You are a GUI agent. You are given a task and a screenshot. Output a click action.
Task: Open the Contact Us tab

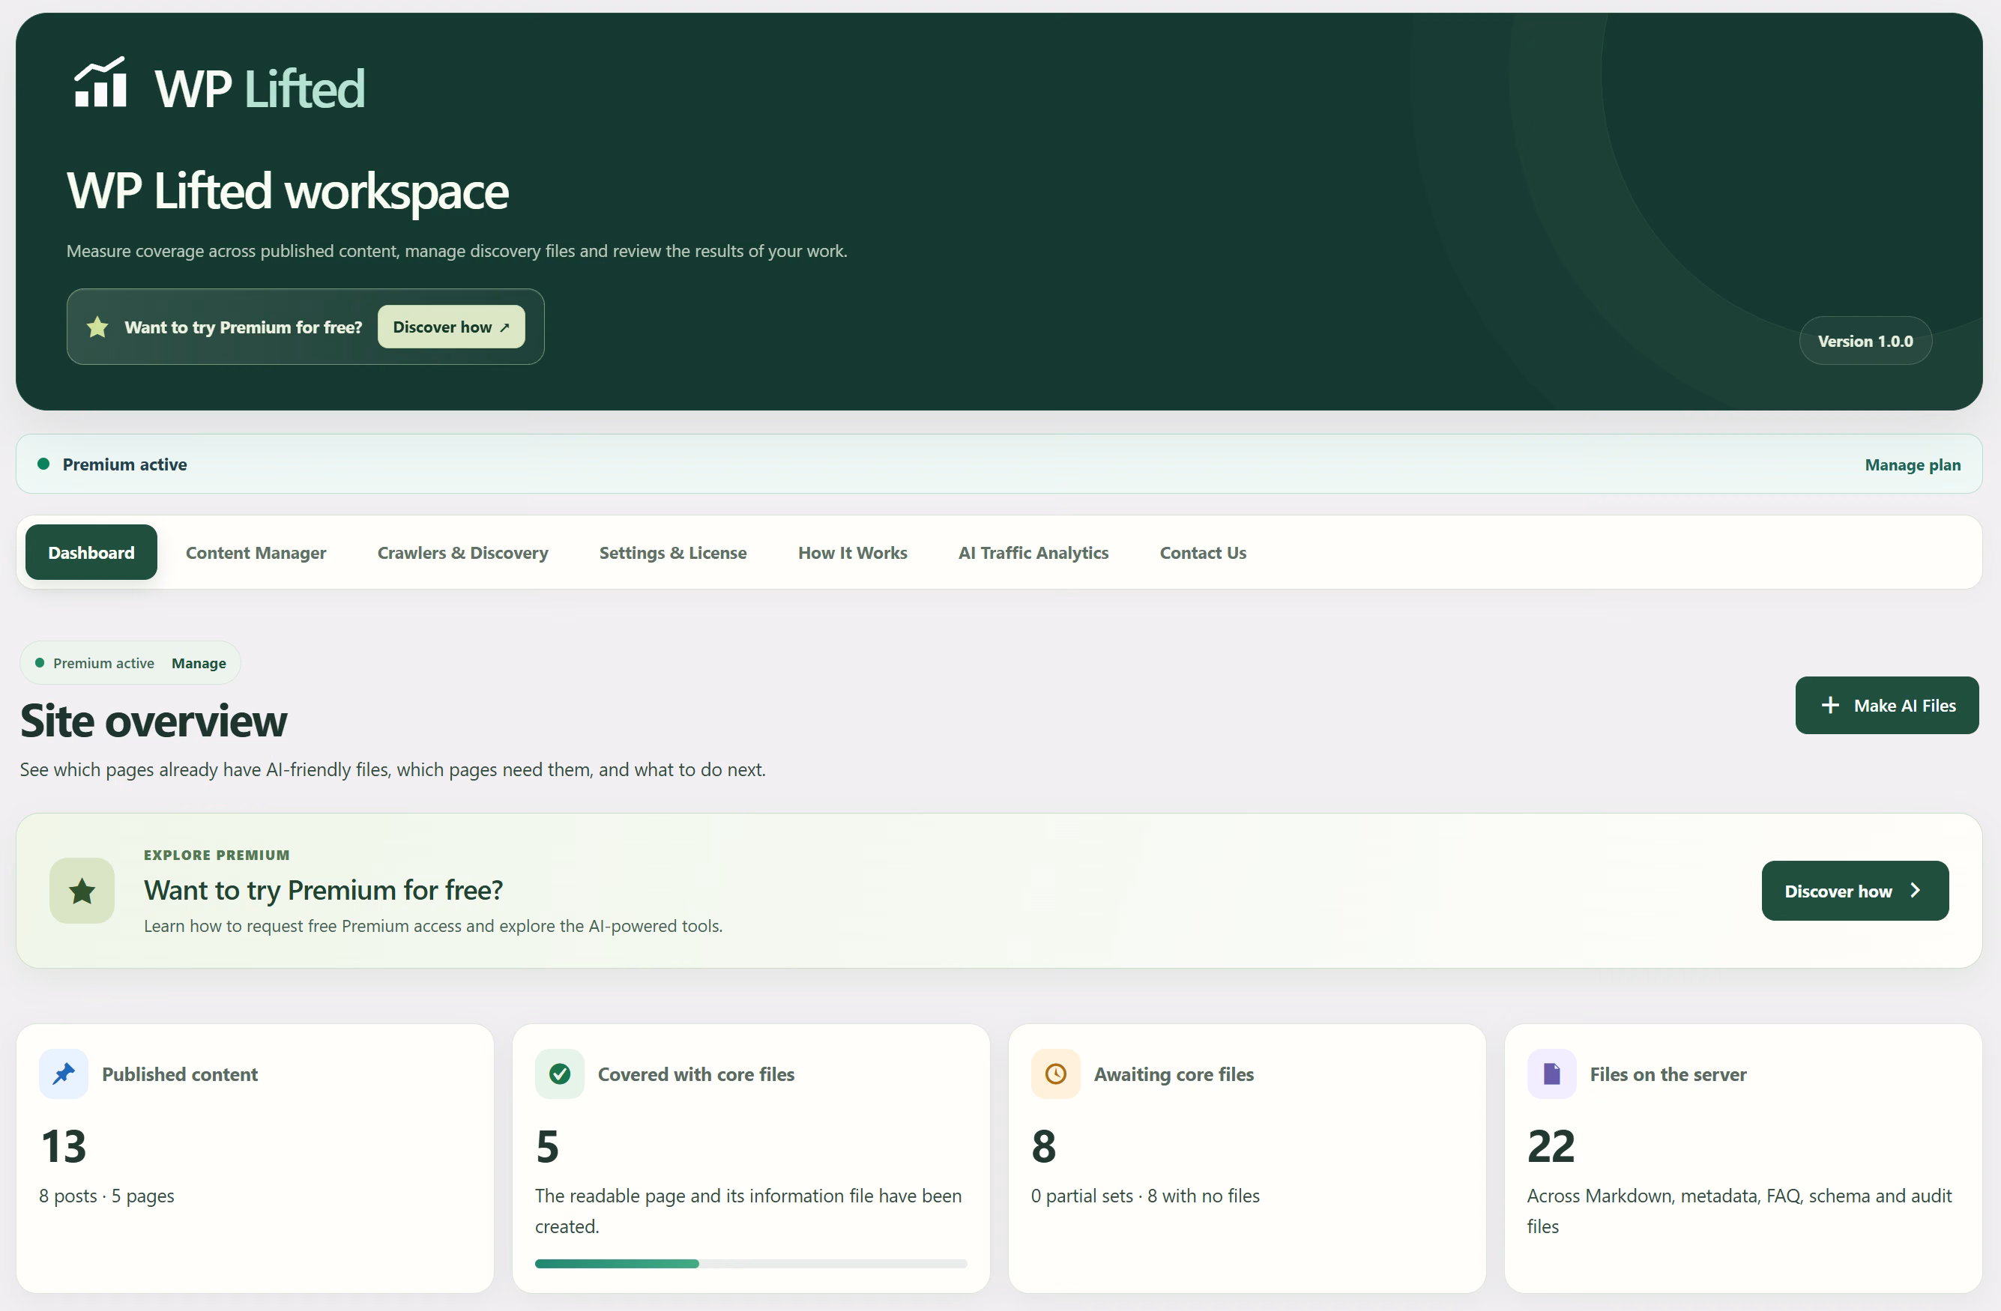pyautogui.click(x=1203, y=552)
